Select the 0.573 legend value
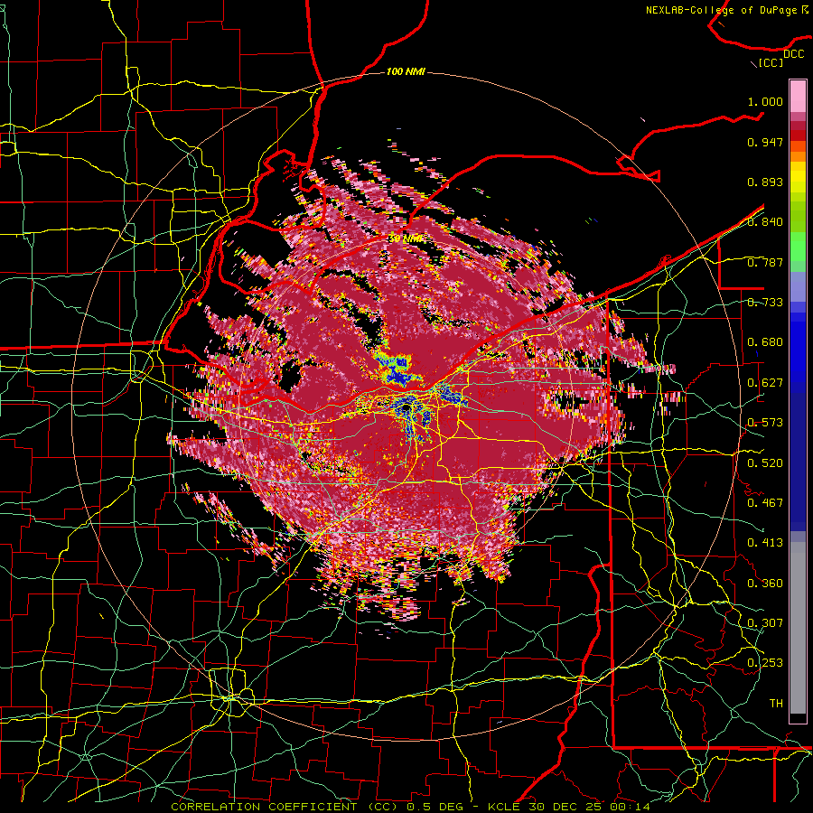The image size is (813, 813). (765, 423)
